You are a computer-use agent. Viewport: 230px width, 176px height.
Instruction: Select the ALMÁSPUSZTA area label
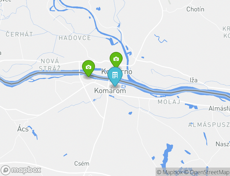pyautogui.click(x=209, y=125)
